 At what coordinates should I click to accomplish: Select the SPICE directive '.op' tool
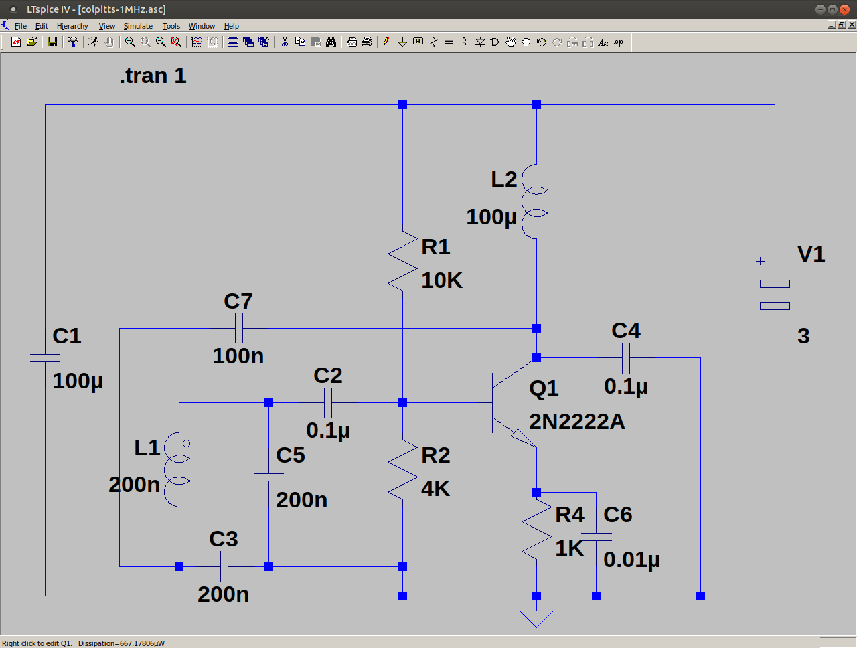coord(619,42)
